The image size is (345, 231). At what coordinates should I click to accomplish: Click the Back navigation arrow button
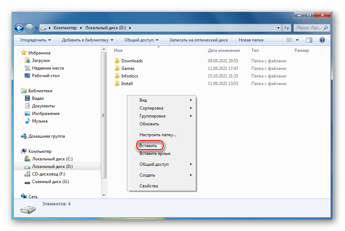(19, 28)
